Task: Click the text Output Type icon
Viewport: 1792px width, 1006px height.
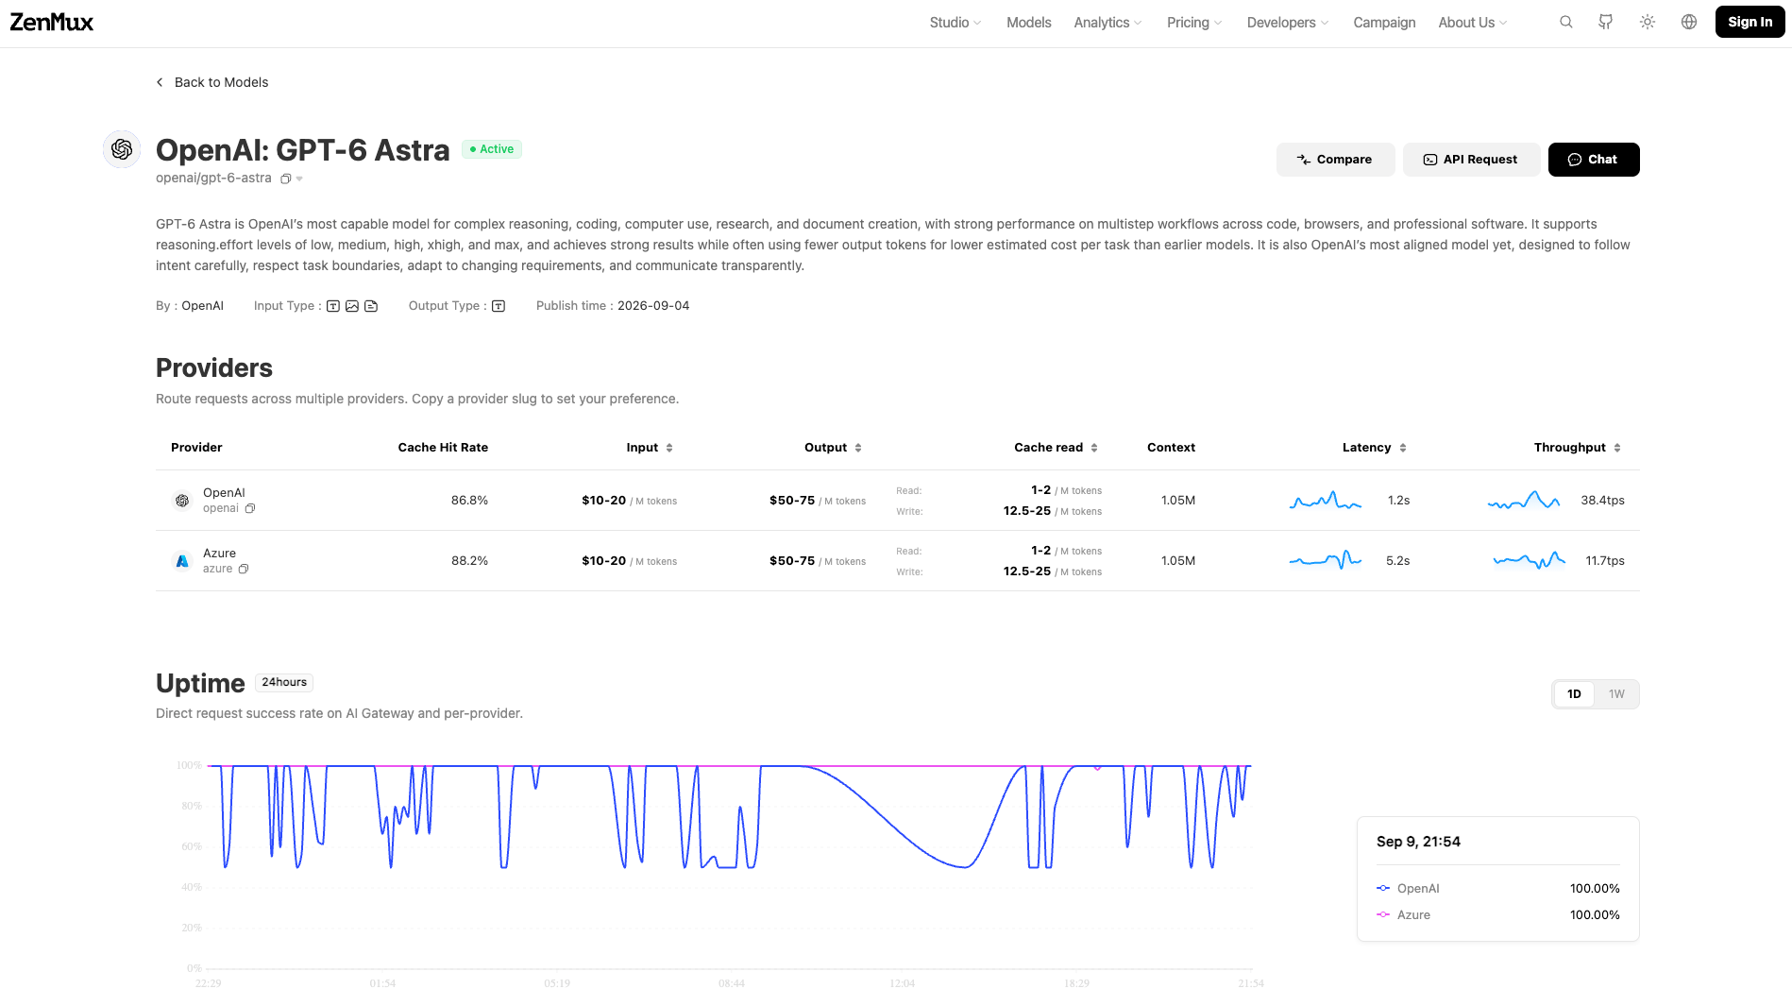Action: coord(499,306)
